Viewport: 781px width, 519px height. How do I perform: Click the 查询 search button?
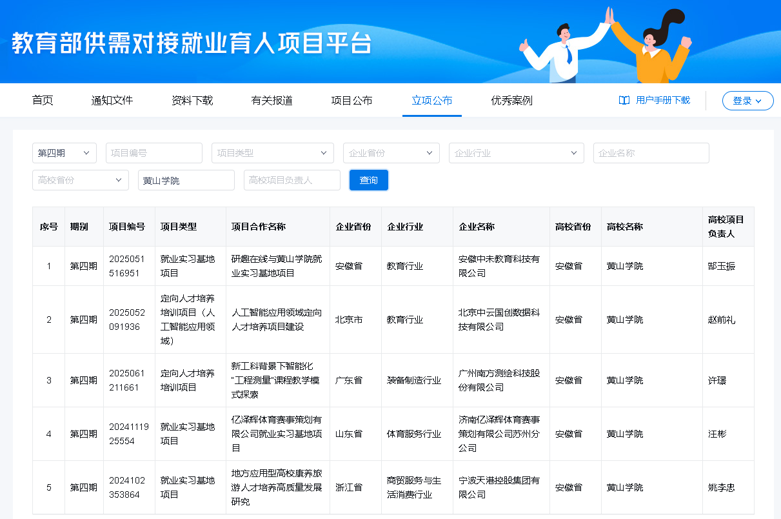(x=369, y=180)
